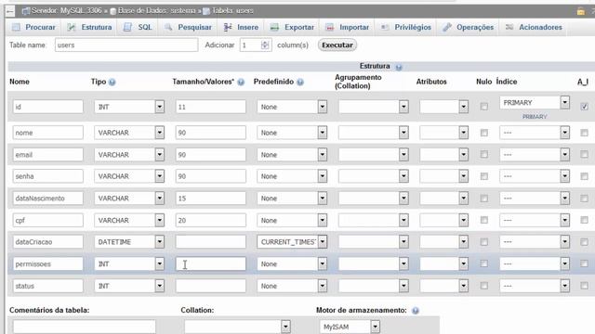Click the PRIMARY link under index
Screen dimensions: 595x334
535,117
